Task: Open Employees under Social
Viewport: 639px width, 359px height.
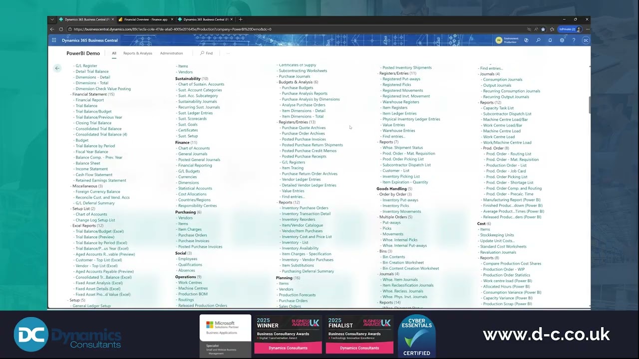Action: tap(188, 259)
